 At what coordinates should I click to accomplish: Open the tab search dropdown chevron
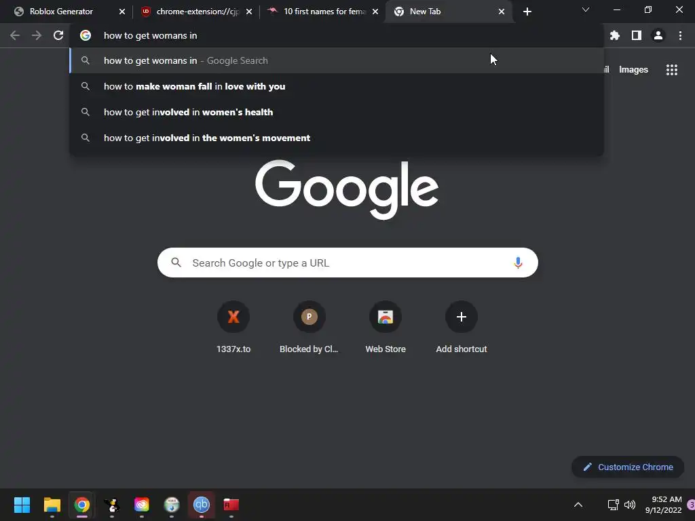tap(586, 9)
